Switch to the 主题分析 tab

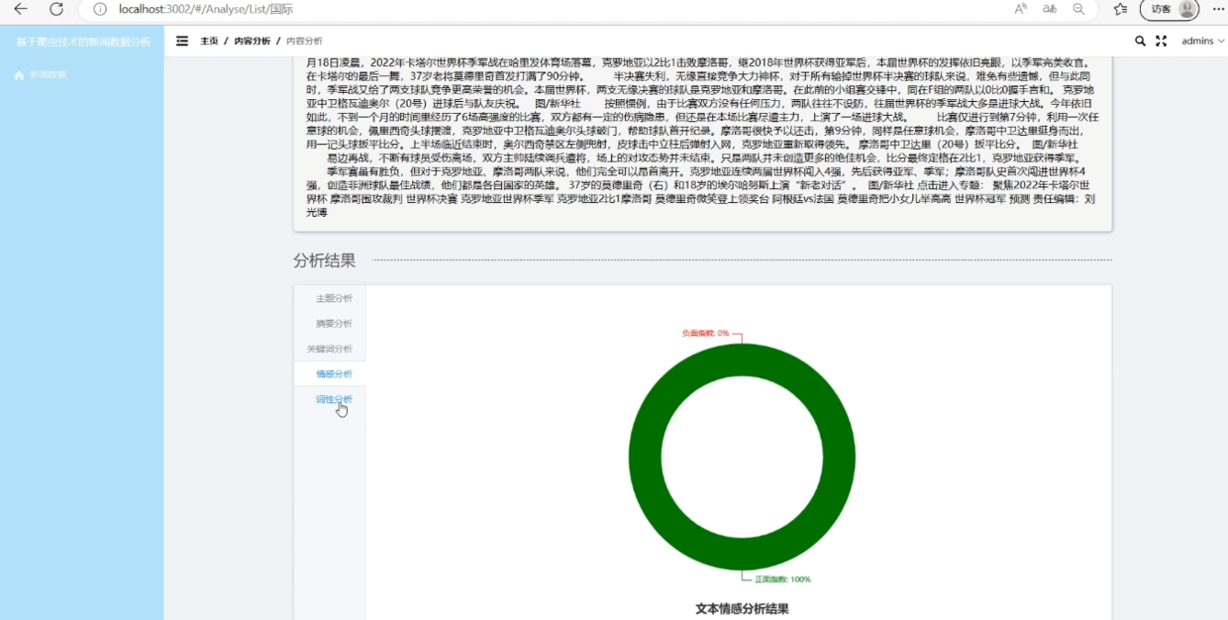(334, 298)
